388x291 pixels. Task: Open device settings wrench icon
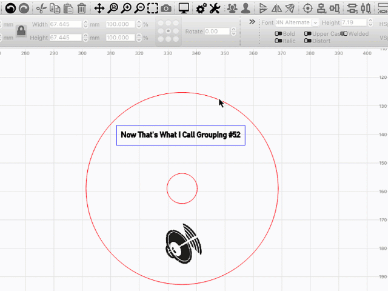pos(214,8)
